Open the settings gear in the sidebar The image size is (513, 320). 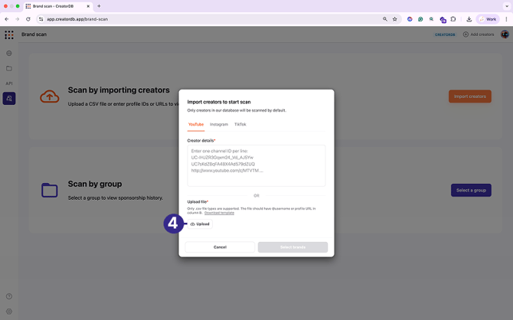pyautogui.click(x=9, y=312)
